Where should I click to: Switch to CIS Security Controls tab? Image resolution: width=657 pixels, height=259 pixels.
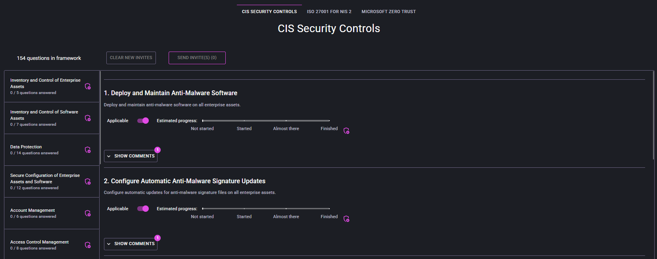coord(269,12)
